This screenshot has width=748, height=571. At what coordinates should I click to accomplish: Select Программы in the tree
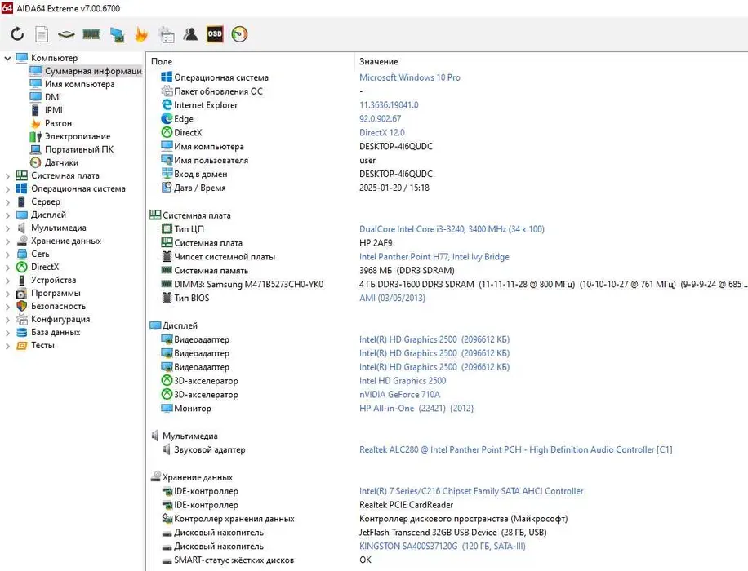pyautogui.click(x=48, y=293)
